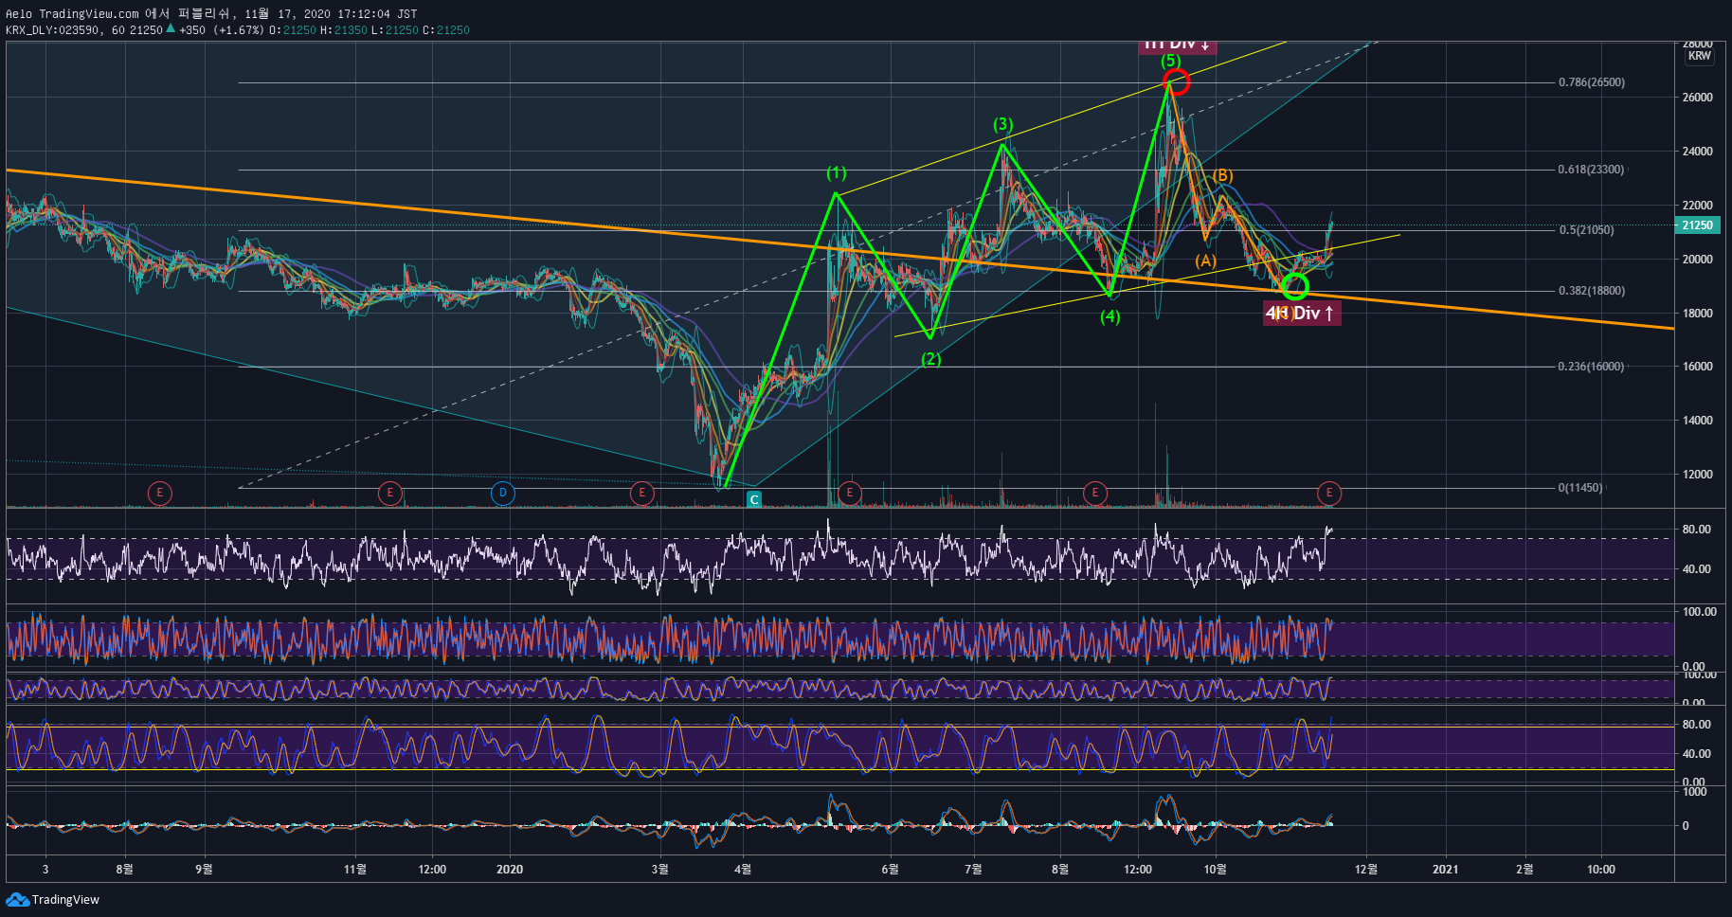Click the change value +350 (+1.67%)
Screen dimensions: 1732x917
[221, 30]
